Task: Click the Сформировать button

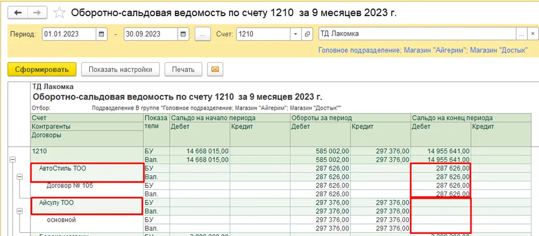Action: (x=42, y=69)
